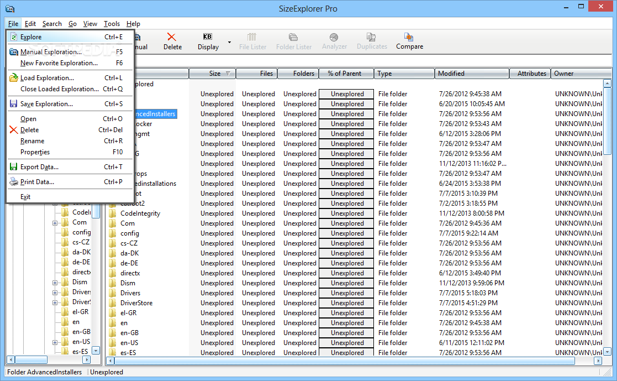The height and width of the screenshot is (381, 617).
Task: Click the 11/12/2013 8:00:58 PM modified date
Action: tap(471, 213)
